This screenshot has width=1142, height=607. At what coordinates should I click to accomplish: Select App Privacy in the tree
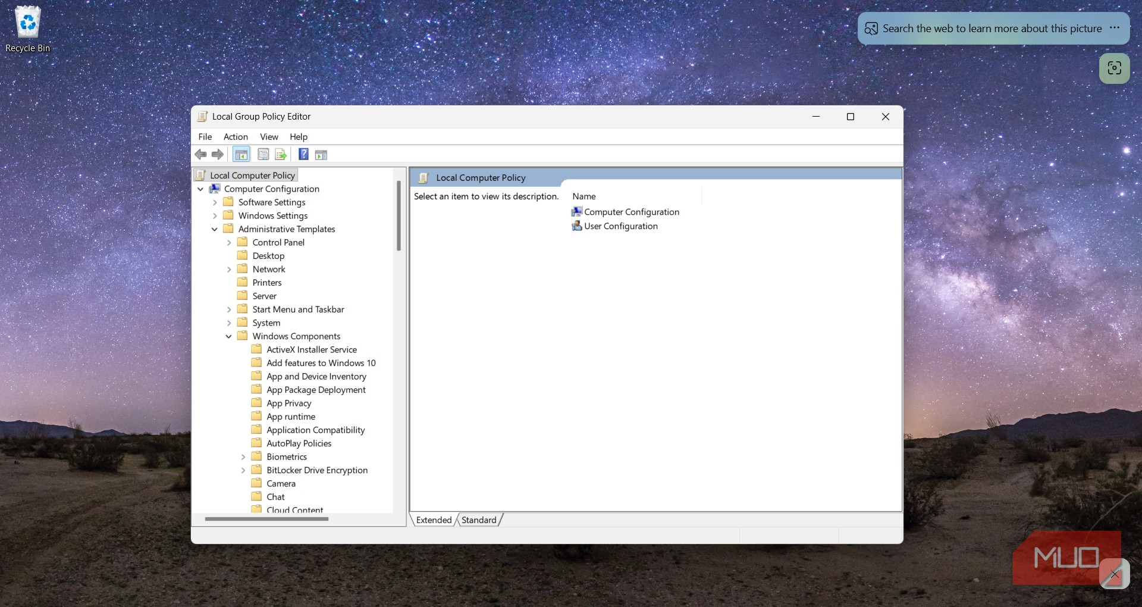(288, 403)
